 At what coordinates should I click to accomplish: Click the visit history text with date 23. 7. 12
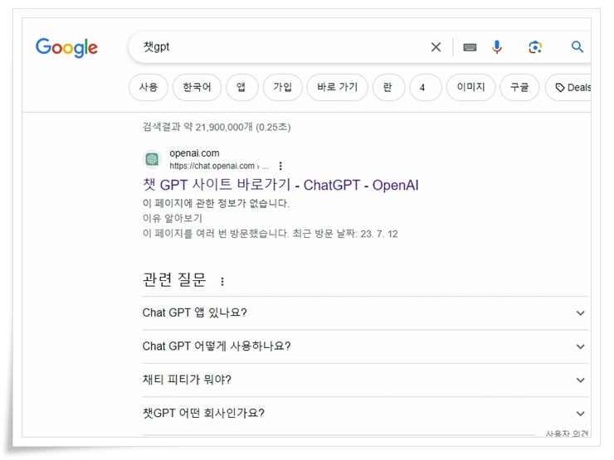(270, 234)
